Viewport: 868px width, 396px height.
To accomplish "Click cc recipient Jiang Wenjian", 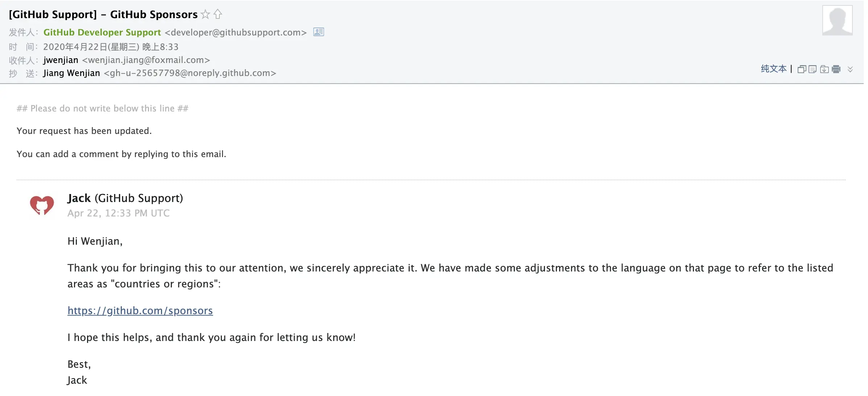I will (x=71, y=73).
